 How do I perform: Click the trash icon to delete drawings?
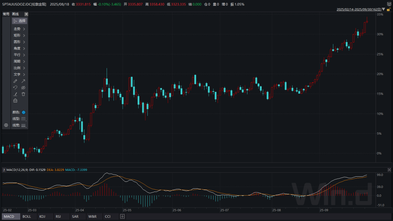[23, 94]
